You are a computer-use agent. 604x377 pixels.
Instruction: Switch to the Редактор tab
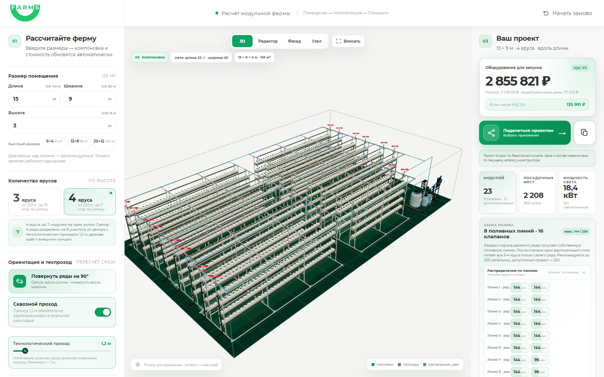[x=268, y=41]
